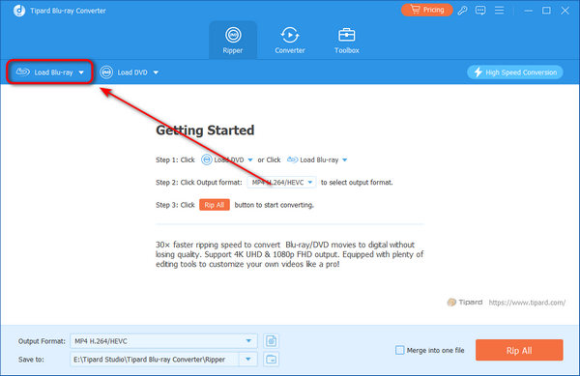Viewport: 580px width, 376px height.
Task: Click the lightning bolt speed icon
Action: [478, 72]
